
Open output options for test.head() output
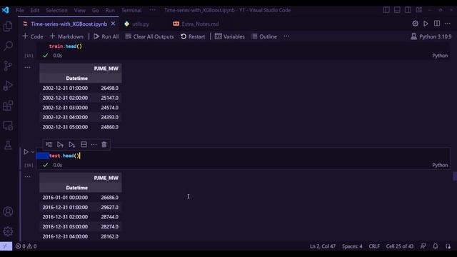27,176
